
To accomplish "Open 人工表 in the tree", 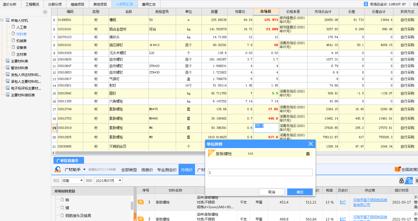I will 22,27.
